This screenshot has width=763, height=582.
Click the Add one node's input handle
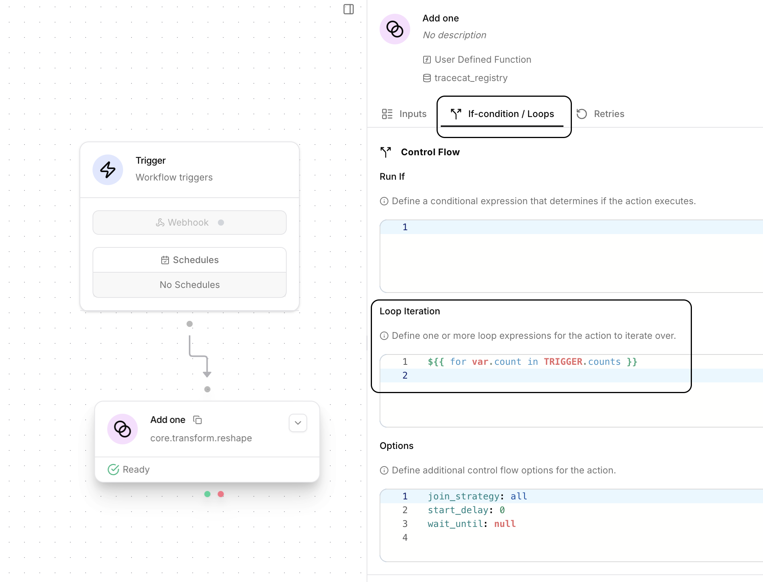pyautogui.click(x=207, y=389)
